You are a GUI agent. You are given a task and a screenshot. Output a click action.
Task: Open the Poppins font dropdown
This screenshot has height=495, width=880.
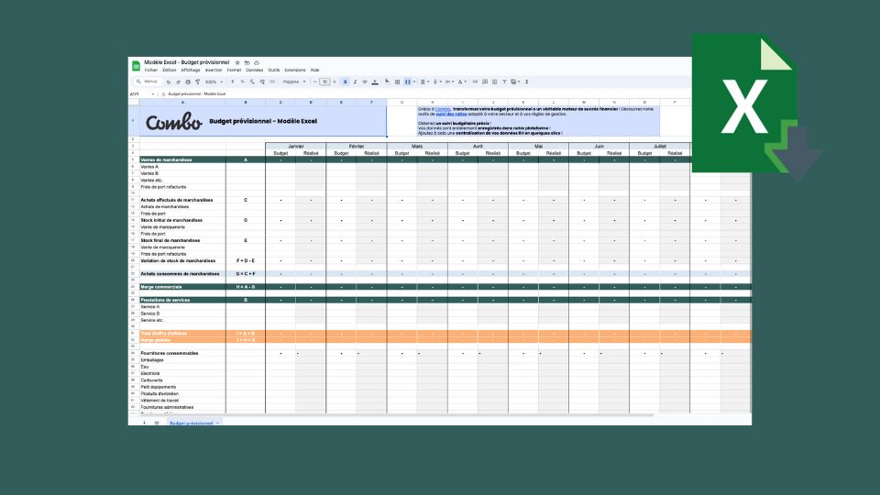[294, 82]
